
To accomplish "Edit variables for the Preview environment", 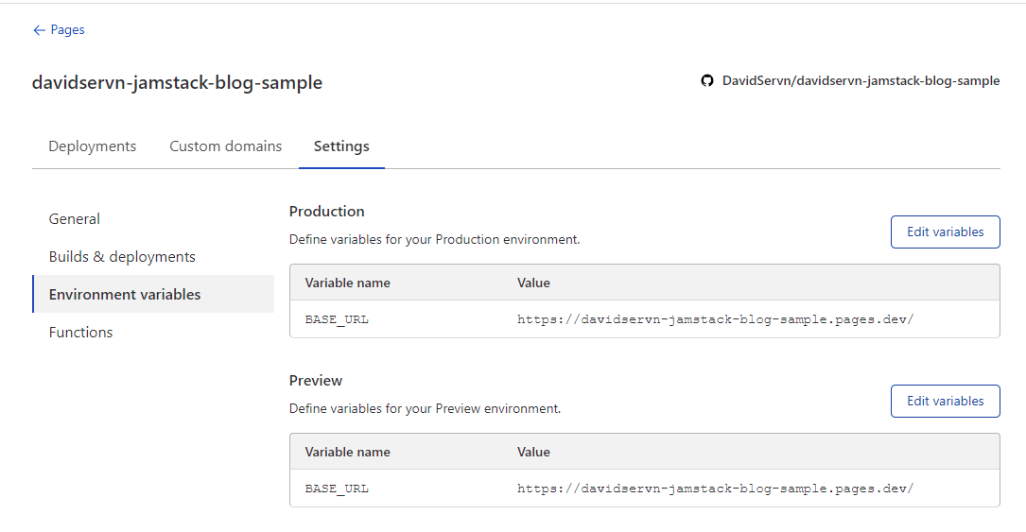I will [945, 402].
